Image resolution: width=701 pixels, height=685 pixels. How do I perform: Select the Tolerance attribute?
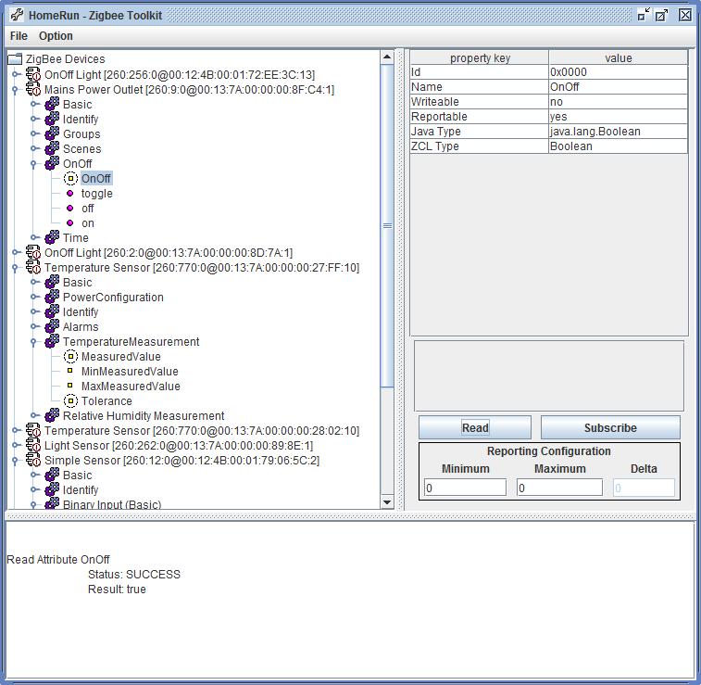coord(106,400)
